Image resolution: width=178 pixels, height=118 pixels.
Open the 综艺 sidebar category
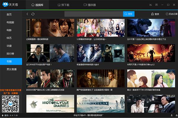(x=9, y=38)
